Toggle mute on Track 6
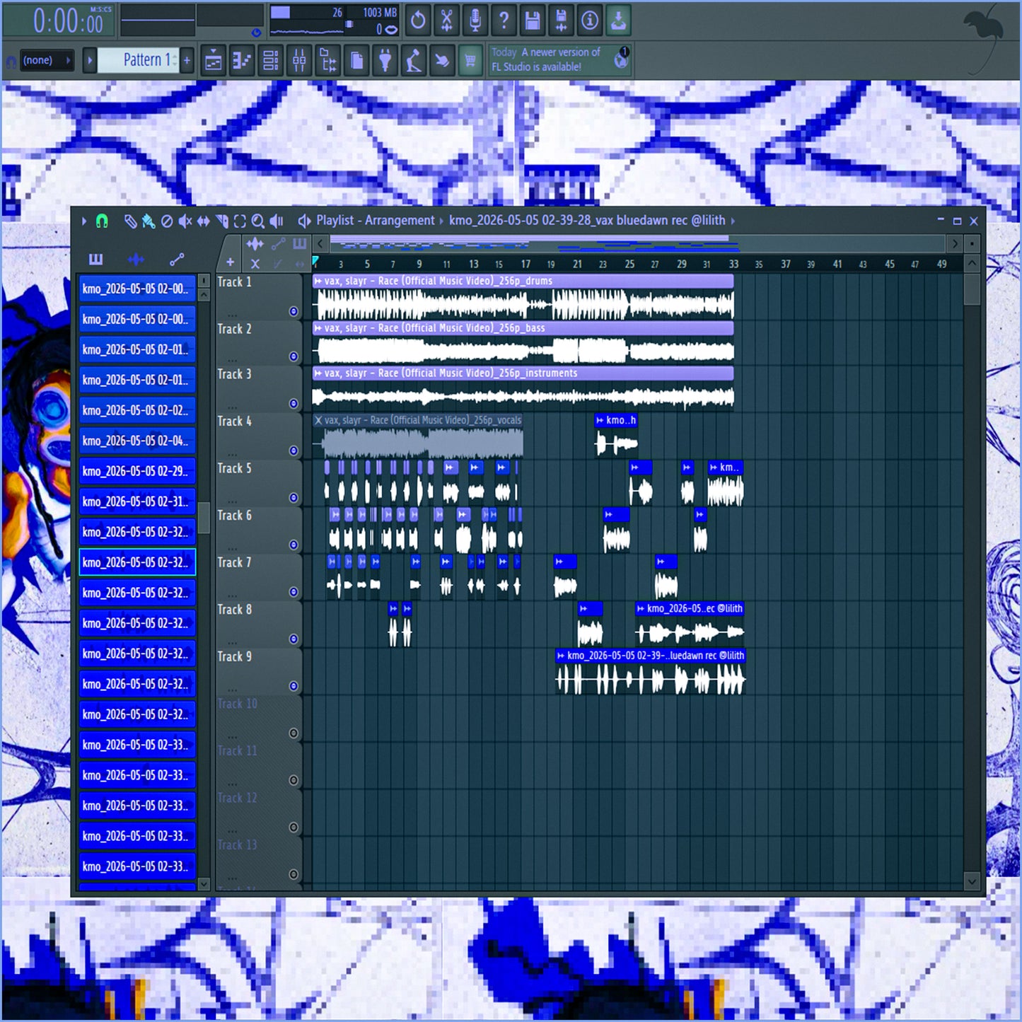Viewport: 1022px width, 1022px height. (x=294, y=545)
